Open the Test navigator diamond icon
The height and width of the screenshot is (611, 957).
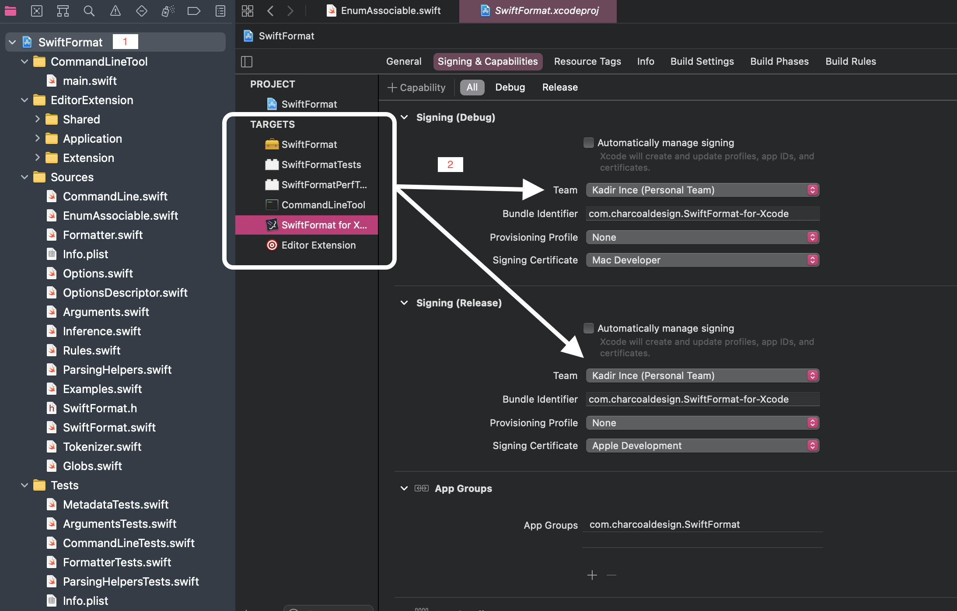pos(142,11)
